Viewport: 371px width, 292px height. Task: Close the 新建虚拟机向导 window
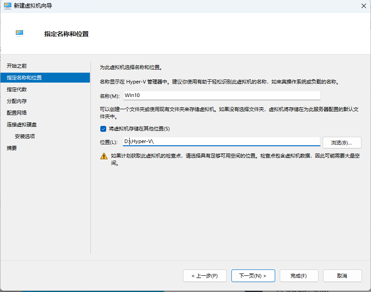click(x=364, y=6)
